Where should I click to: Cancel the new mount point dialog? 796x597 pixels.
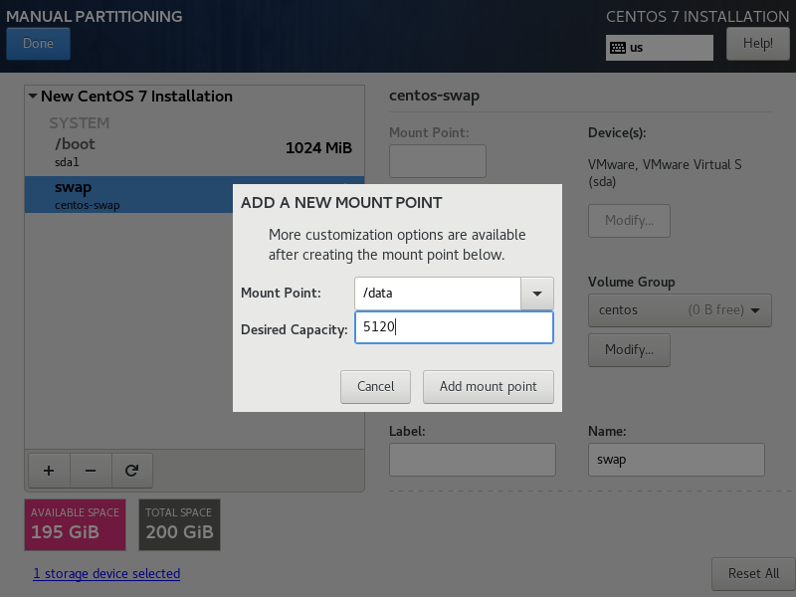point(376,386)
